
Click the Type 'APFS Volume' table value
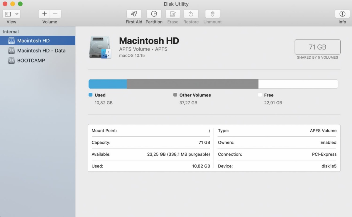323,131
